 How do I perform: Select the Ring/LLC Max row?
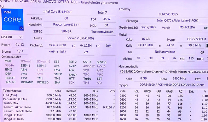tap(59, 115)
